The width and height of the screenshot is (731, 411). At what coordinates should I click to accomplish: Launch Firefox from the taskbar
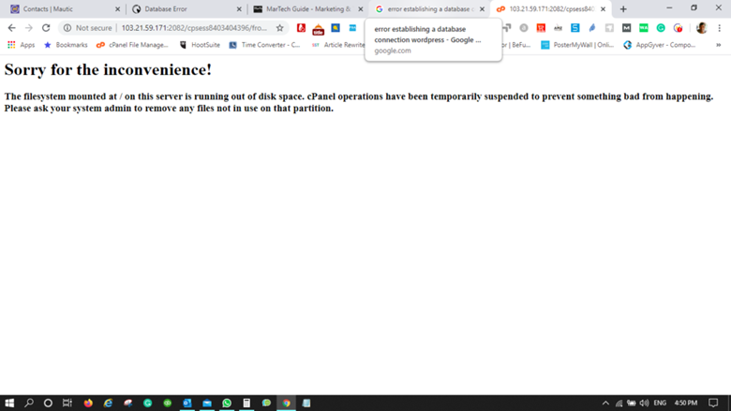(88, 403)
